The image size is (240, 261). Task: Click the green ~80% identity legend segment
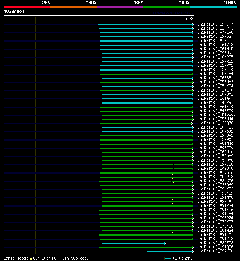(x=166, y=7)
